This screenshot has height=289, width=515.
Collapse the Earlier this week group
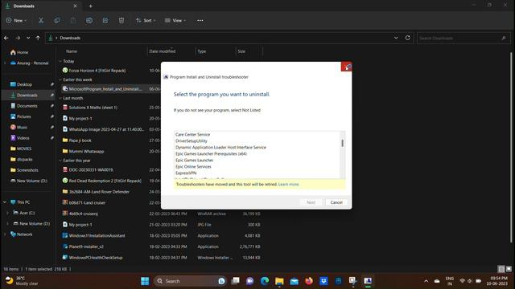point(60,79)
